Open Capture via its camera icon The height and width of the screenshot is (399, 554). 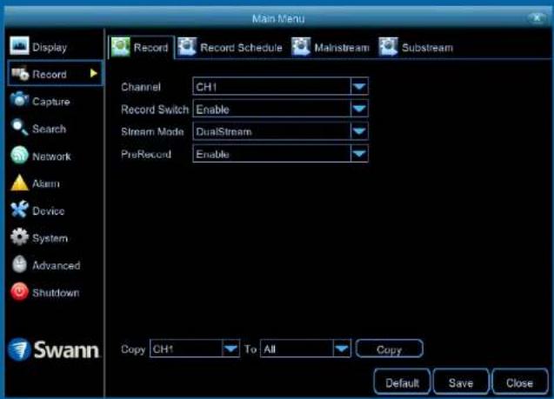click(19, 100)
